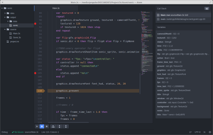213x135 pixels.
Task: Collapse the output folder
Action: (5, 18)
